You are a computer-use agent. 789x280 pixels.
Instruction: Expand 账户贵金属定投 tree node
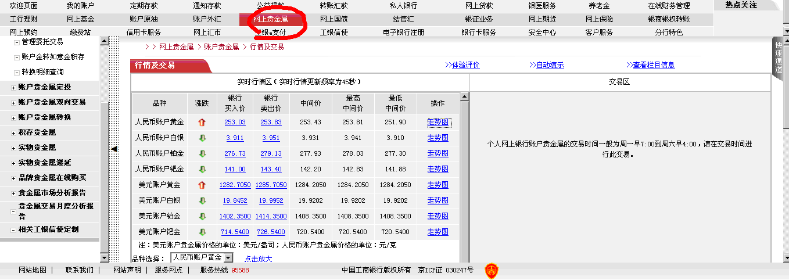tap(14, 88)
